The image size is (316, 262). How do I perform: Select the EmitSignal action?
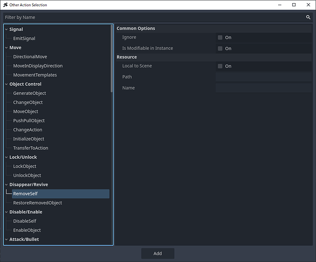click(x=24, y=39)
